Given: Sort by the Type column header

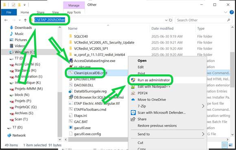Looking at the screenshot, I should click(201, 29).
